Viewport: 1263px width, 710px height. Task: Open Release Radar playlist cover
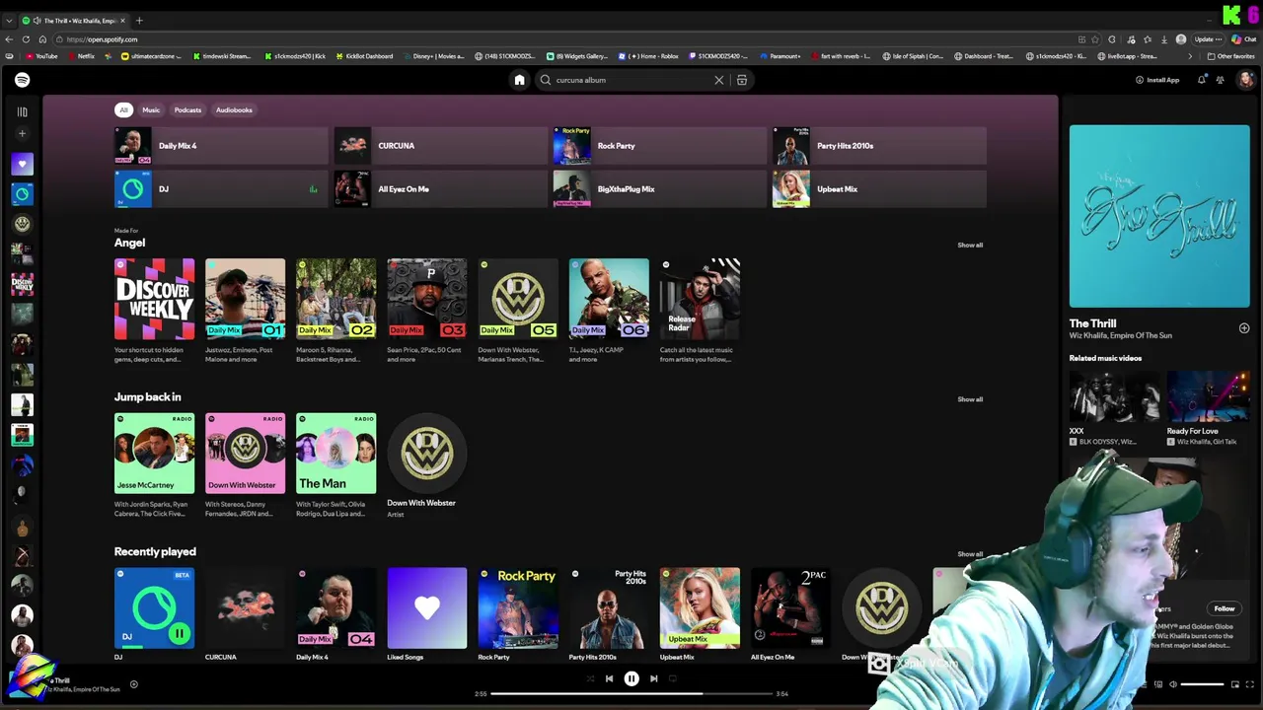(700, 299)
